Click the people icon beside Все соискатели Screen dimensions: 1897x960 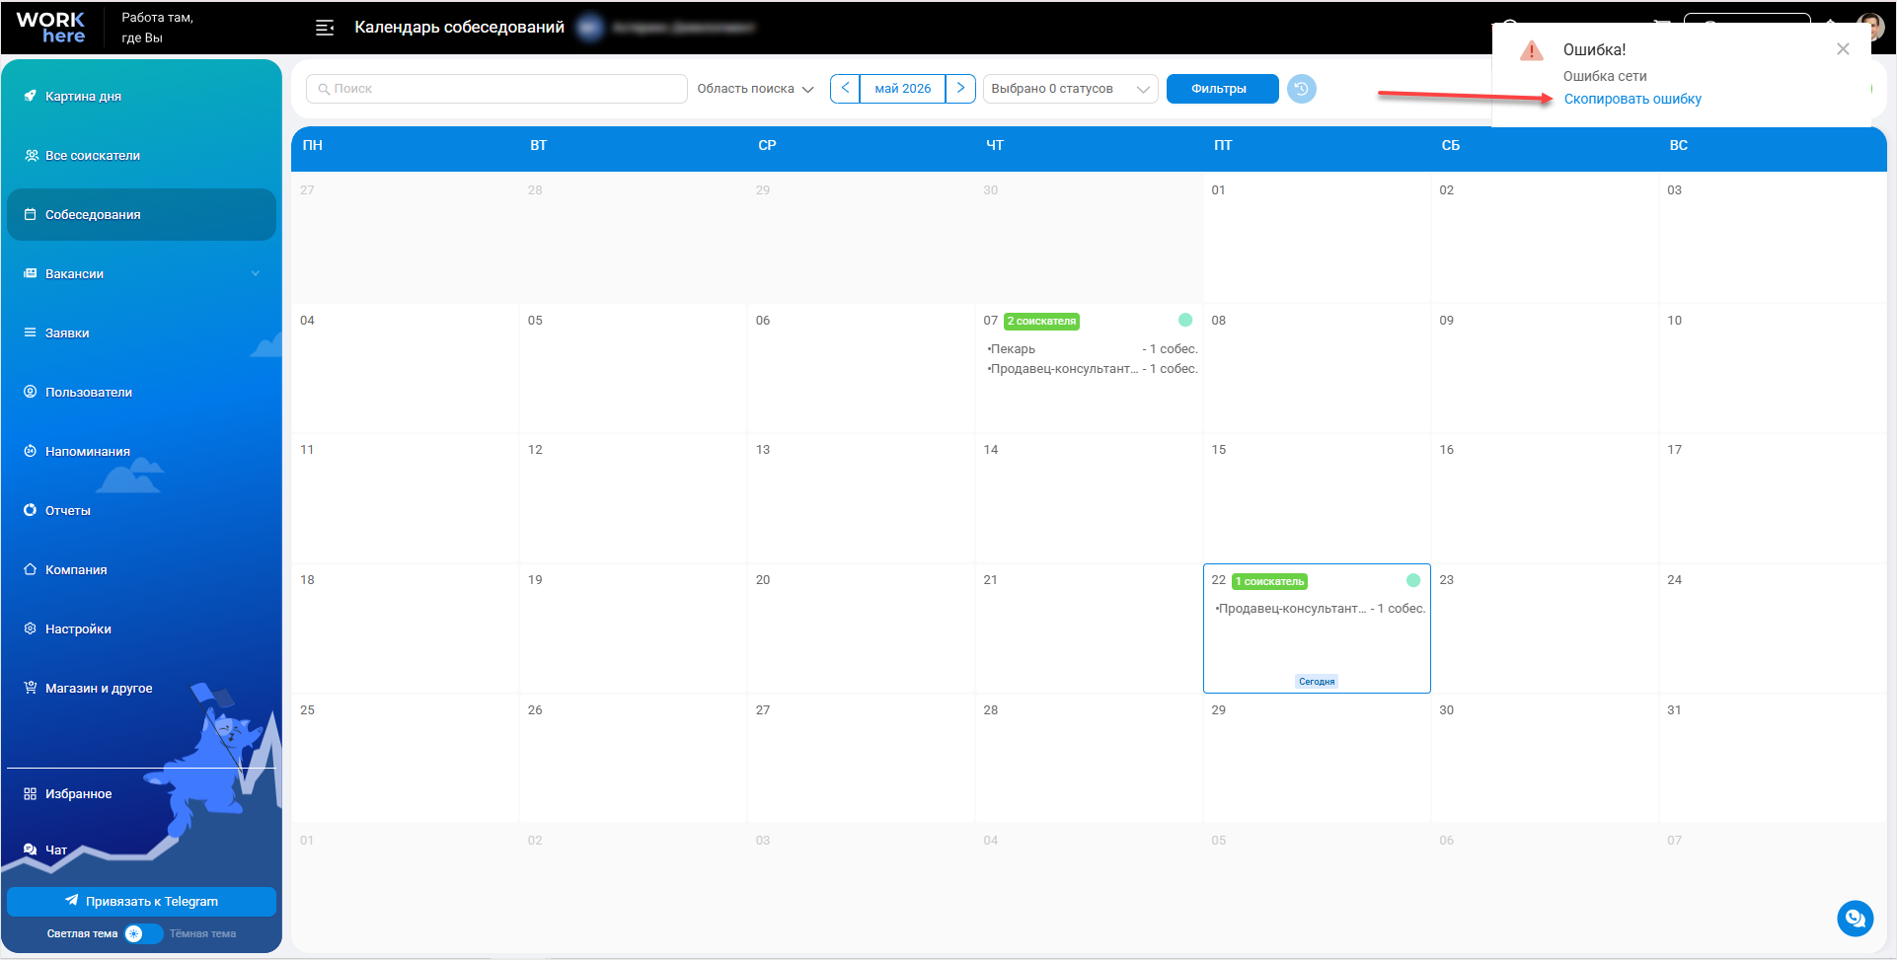tap(31, 155)
